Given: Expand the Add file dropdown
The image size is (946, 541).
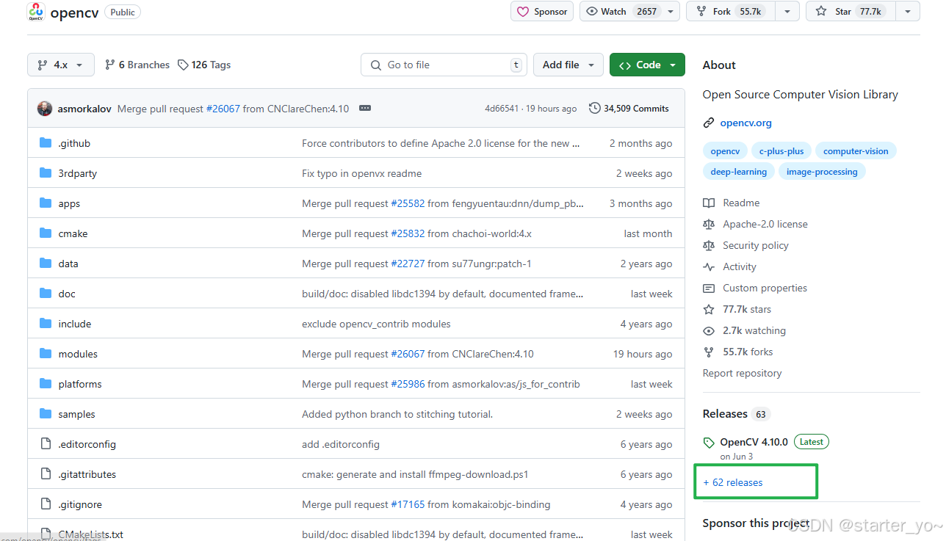Looking at the screenshot, I should pyautogui.click(x=568, y=65).
